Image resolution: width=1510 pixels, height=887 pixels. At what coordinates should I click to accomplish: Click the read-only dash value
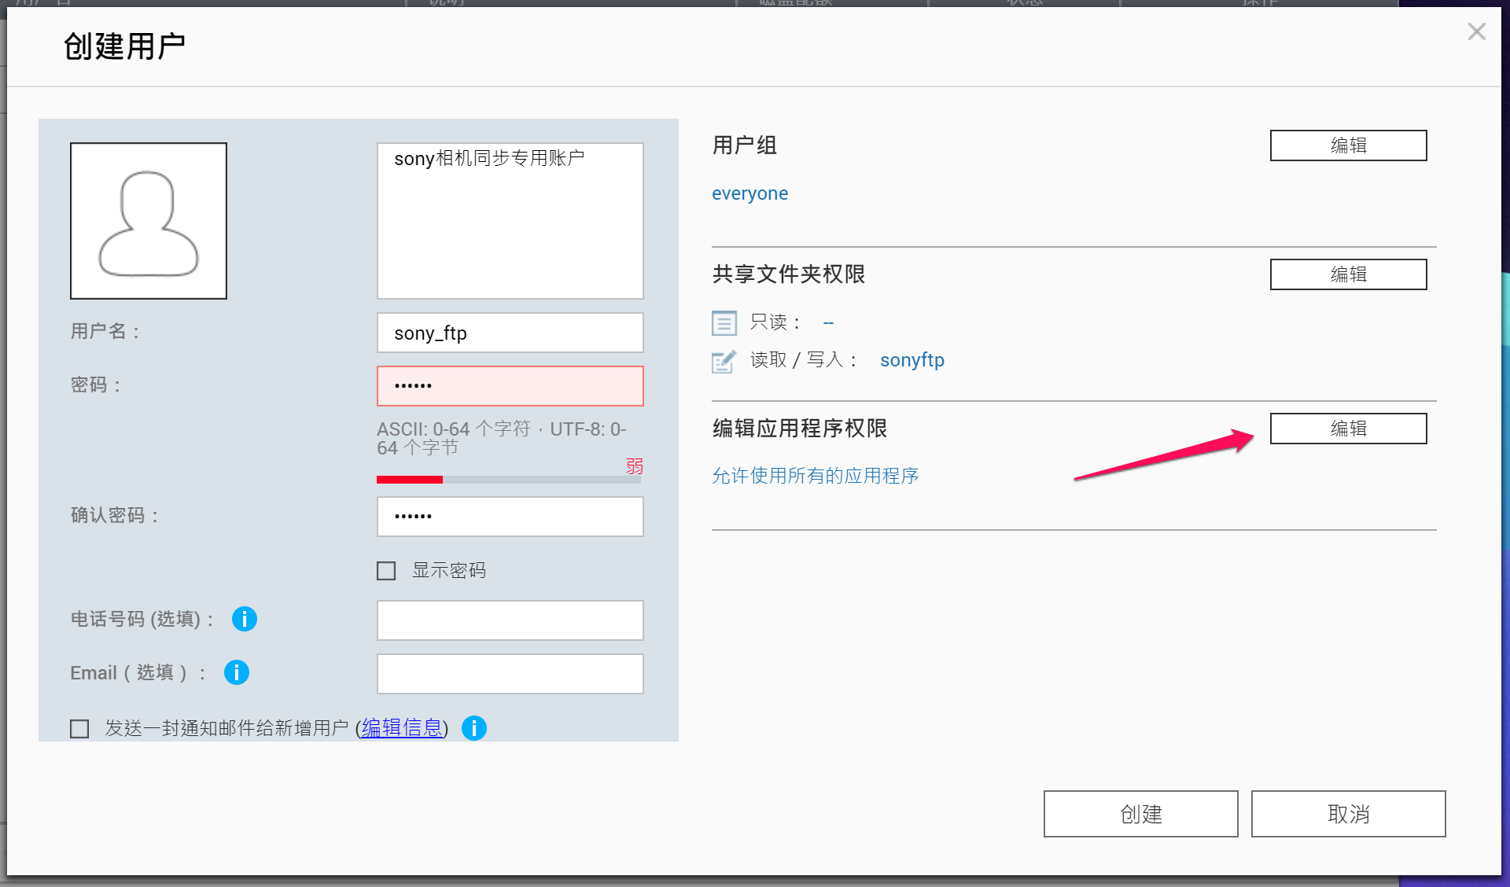coord(828,322)
